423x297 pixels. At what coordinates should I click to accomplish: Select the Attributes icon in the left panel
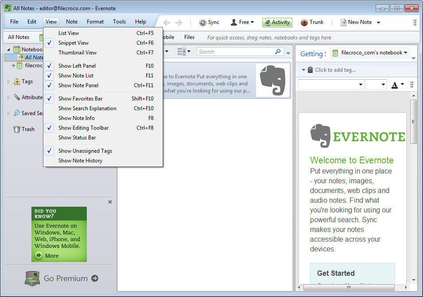click(17, 97)
